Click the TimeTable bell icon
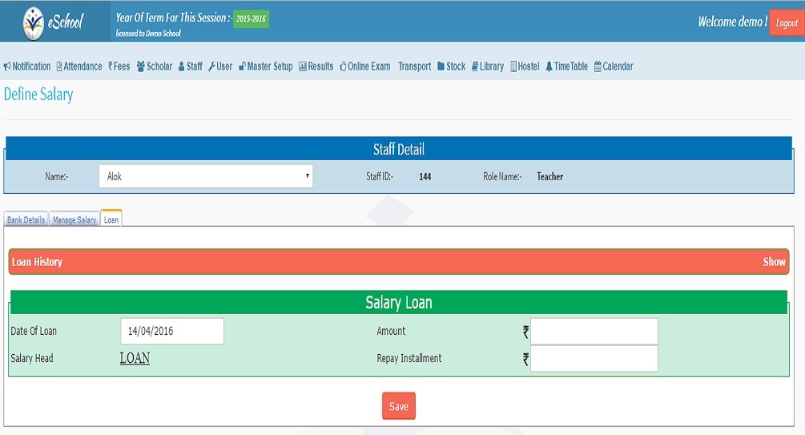This screenshot has height=435, width=805. [549, 66]
